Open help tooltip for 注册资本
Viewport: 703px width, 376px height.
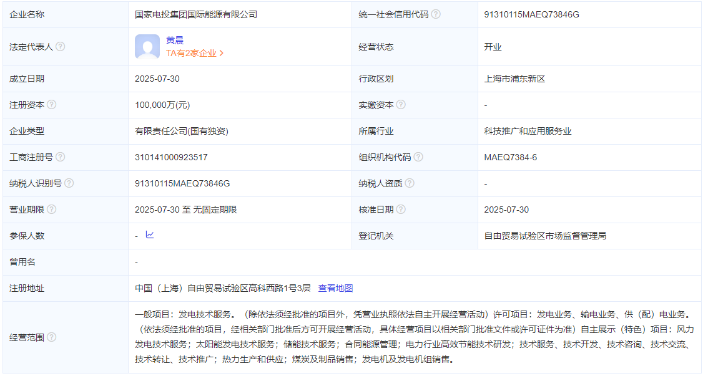coord(52,105)
